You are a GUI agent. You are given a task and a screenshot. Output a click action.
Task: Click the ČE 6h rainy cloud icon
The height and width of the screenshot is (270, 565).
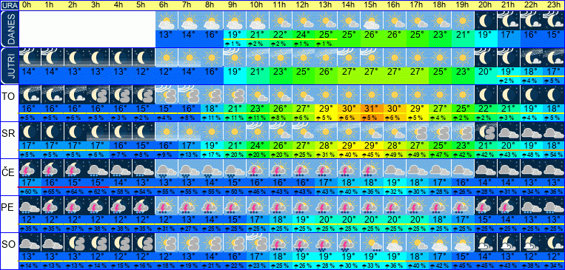pyautogui.click(x=167, y=168)
